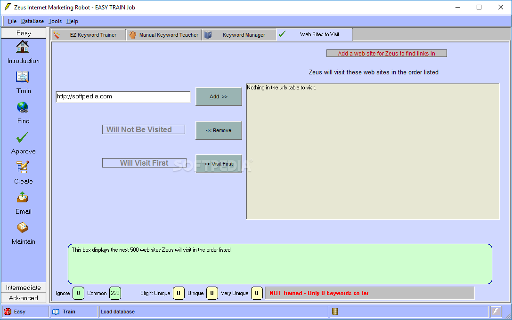The image size is (512, 320).
Task: Click the urls table list box
Action: point(373,152)
